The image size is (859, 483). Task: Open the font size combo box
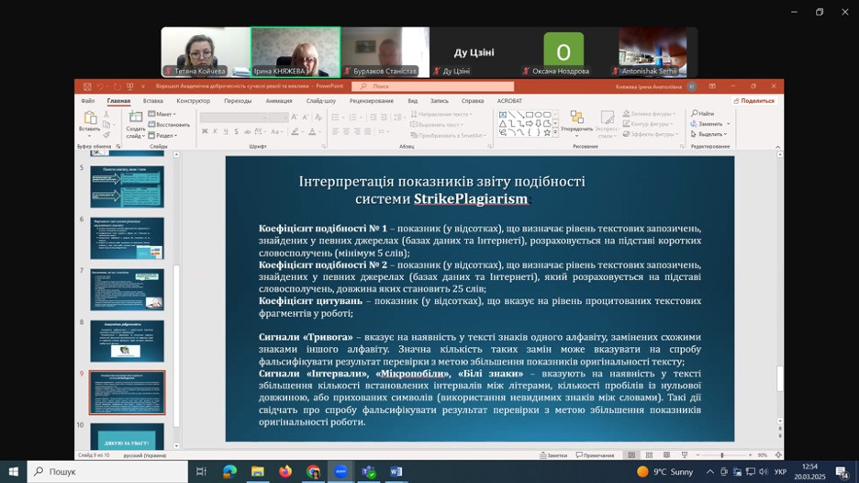pos(279,118)
